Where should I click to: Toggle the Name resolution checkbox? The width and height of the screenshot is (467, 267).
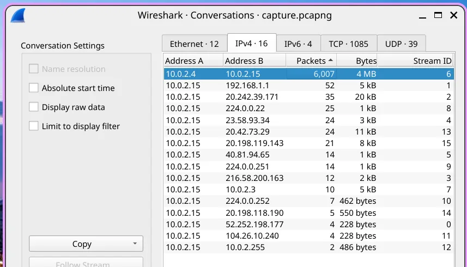point(34,69)
